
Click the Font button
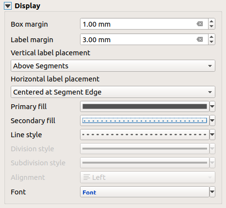pos(145,192)
